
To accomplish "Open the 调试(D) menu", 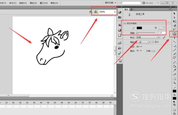I will (x=33, y=3).
